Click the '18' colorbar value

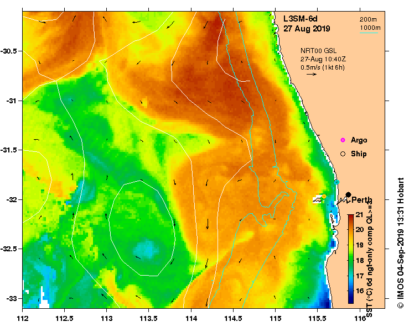click(x=359, y=260)
